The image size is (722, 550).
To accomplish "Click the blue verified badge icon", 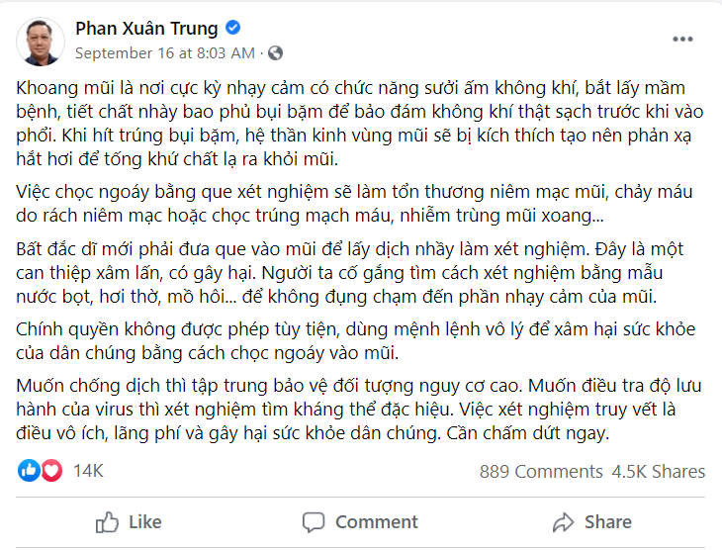I will tap(233, 27).
